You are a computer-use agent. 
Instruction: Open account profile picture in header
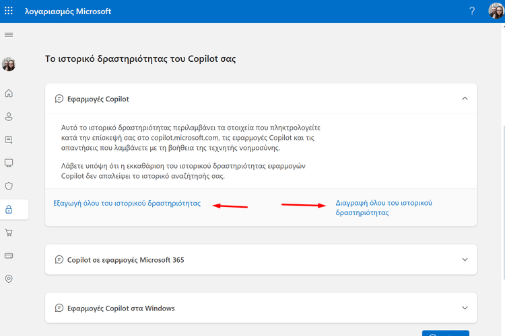[495, 11]
